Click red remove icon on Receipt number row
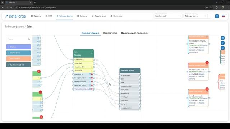Screen dimensions: 230x129 [x=92, y=78]
